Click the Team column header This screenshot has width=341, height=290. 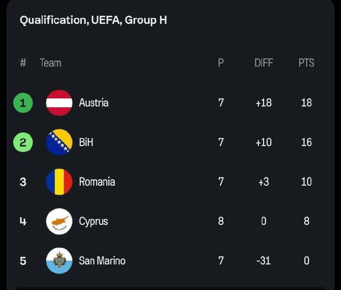tap(50, 63)
